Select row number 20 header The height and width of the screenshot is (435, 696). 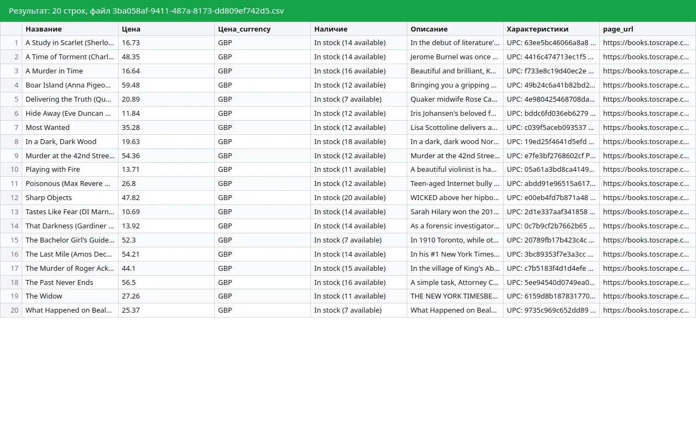11,310
